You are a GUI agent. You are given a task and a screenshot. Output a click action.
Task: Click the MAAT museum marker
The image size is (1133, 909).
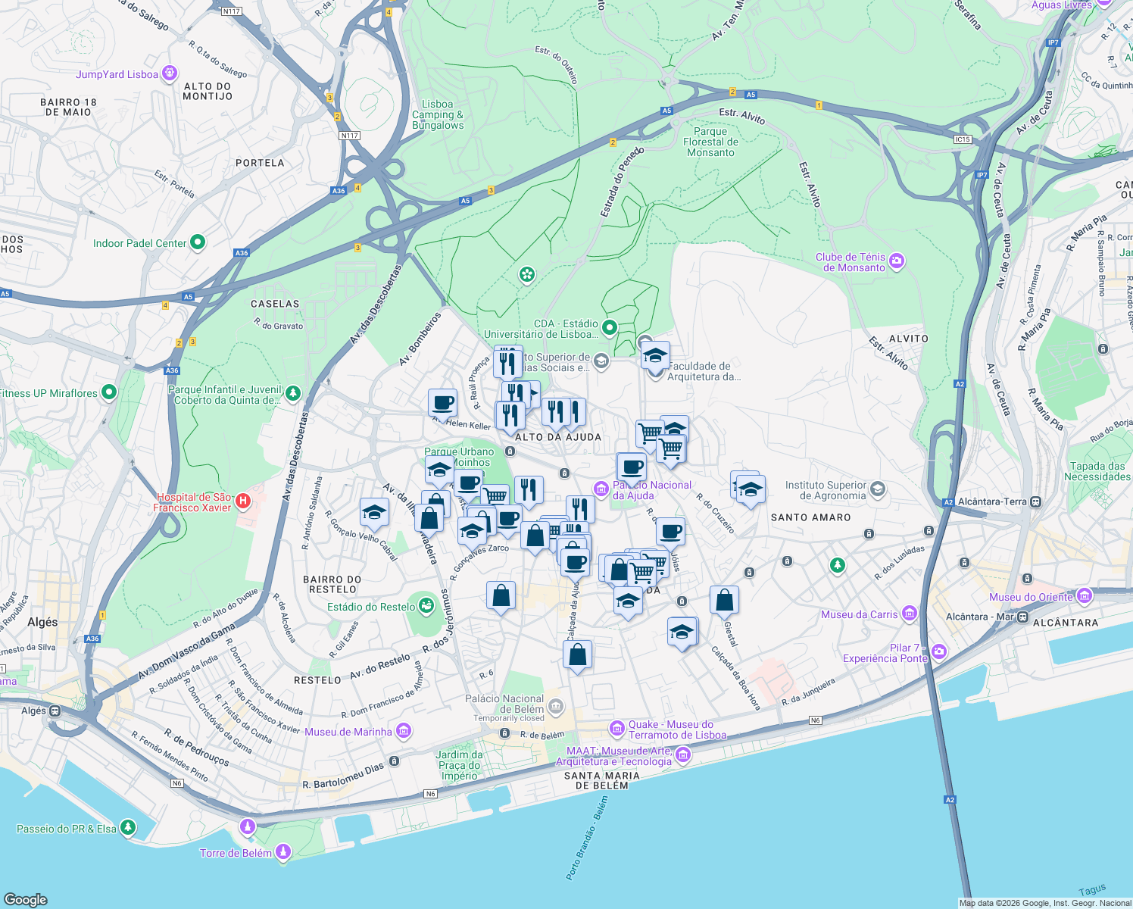coord(682,755)
